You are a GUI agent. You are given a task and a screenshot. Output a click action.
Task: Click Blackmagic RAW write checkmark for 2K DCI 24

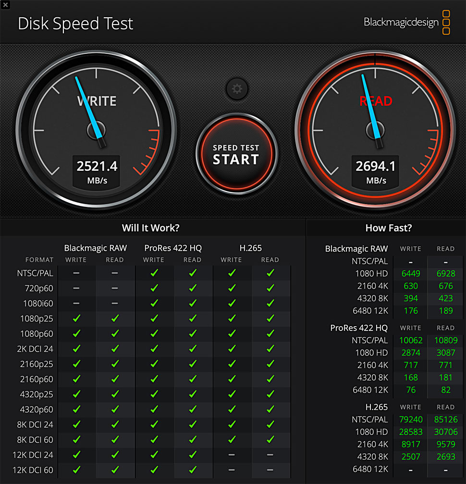pos(76,348)
